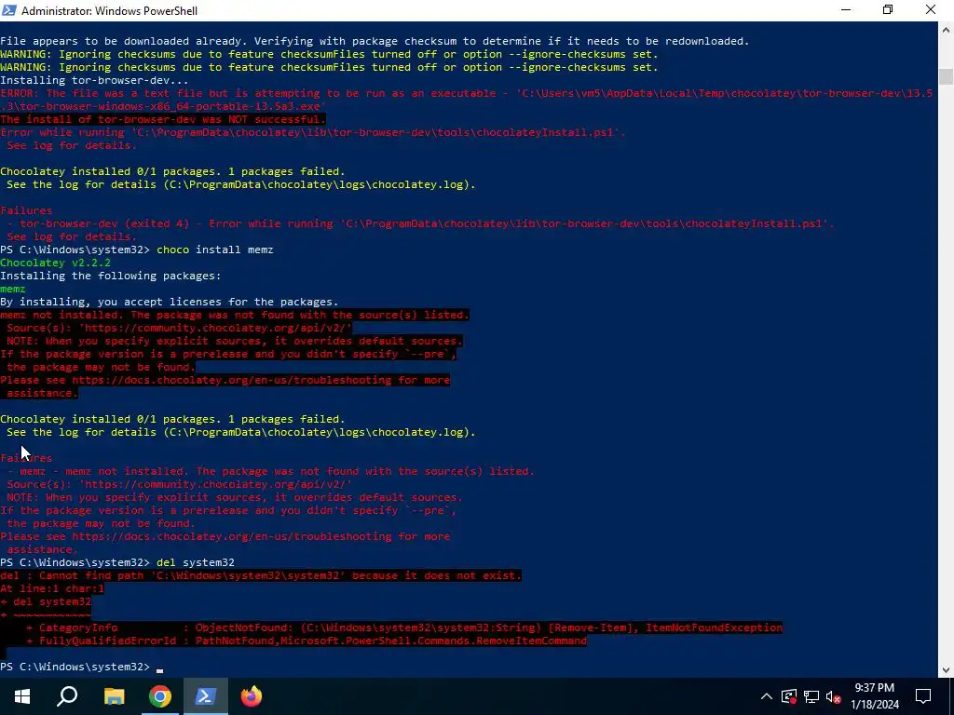954x715 pixels.
Task: Open the security alert tray icon
Action: (x=789, y=696)
